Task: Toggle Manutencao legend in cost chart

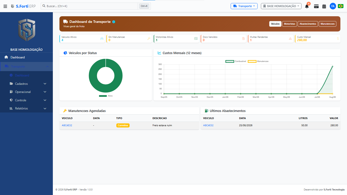Action: coord(258,61)
